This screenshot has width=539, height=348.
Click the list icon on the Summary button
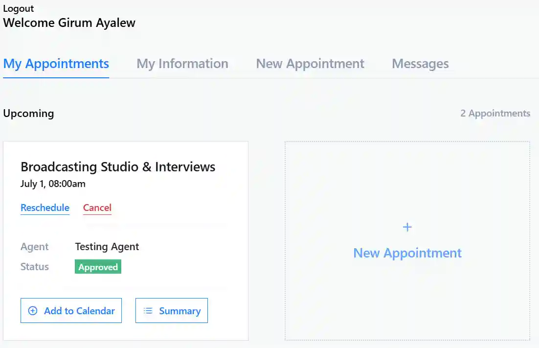[148, 311]
